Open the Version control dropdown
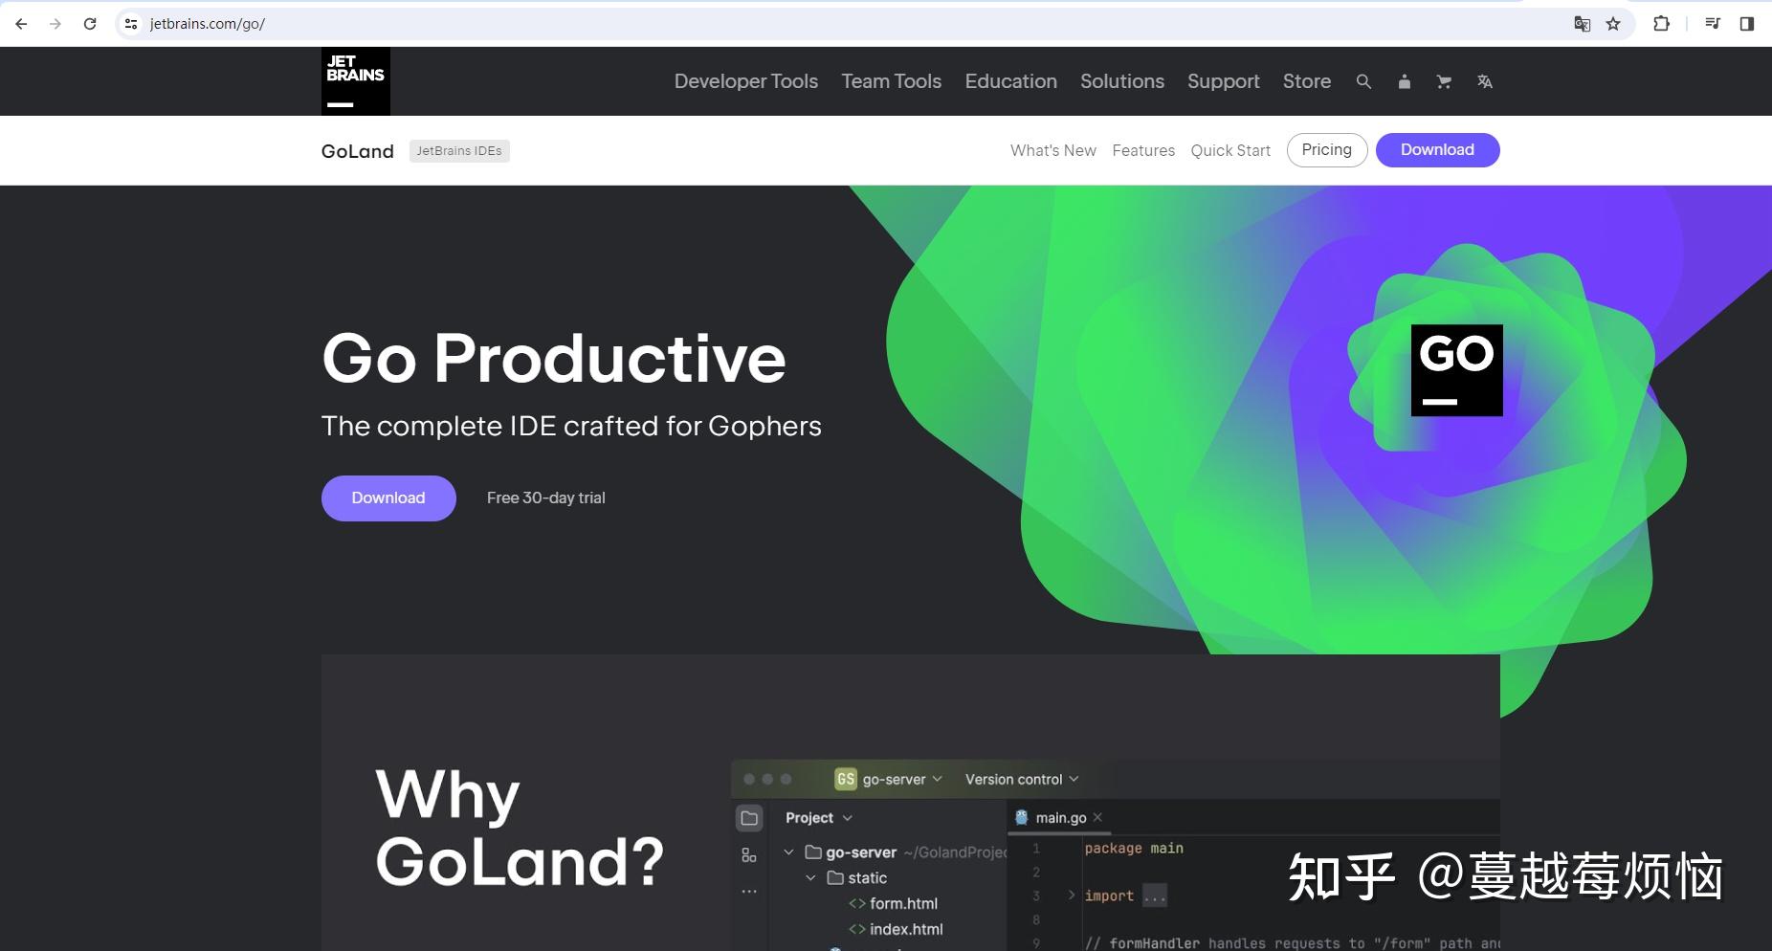Viewport: 1772px width, 951px height. point(1020,778)
